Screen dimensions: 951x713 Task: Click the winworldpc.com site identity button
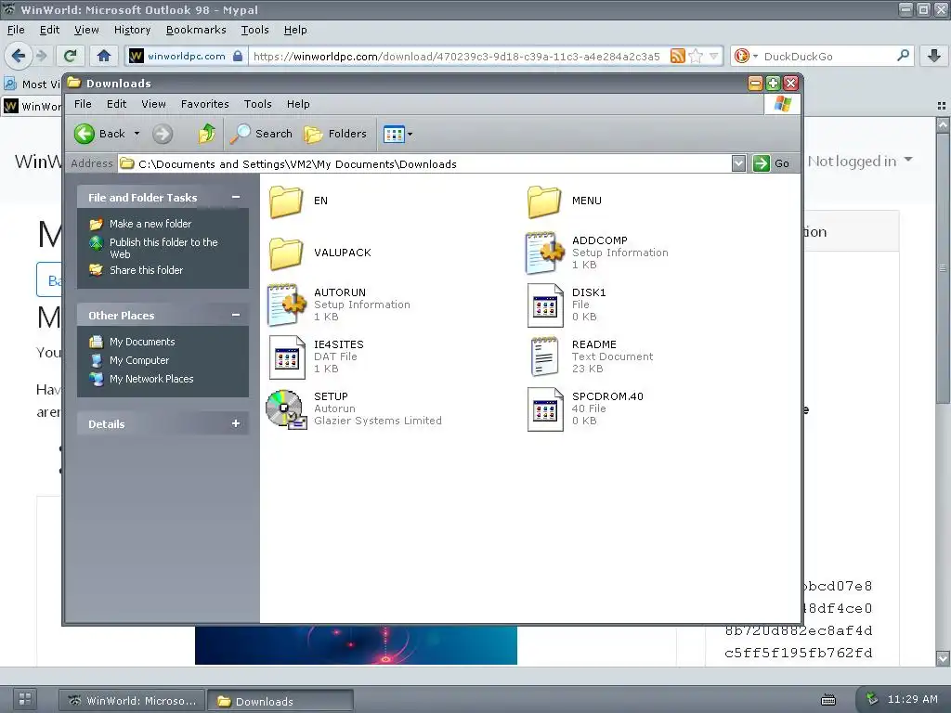pos(186,57)
